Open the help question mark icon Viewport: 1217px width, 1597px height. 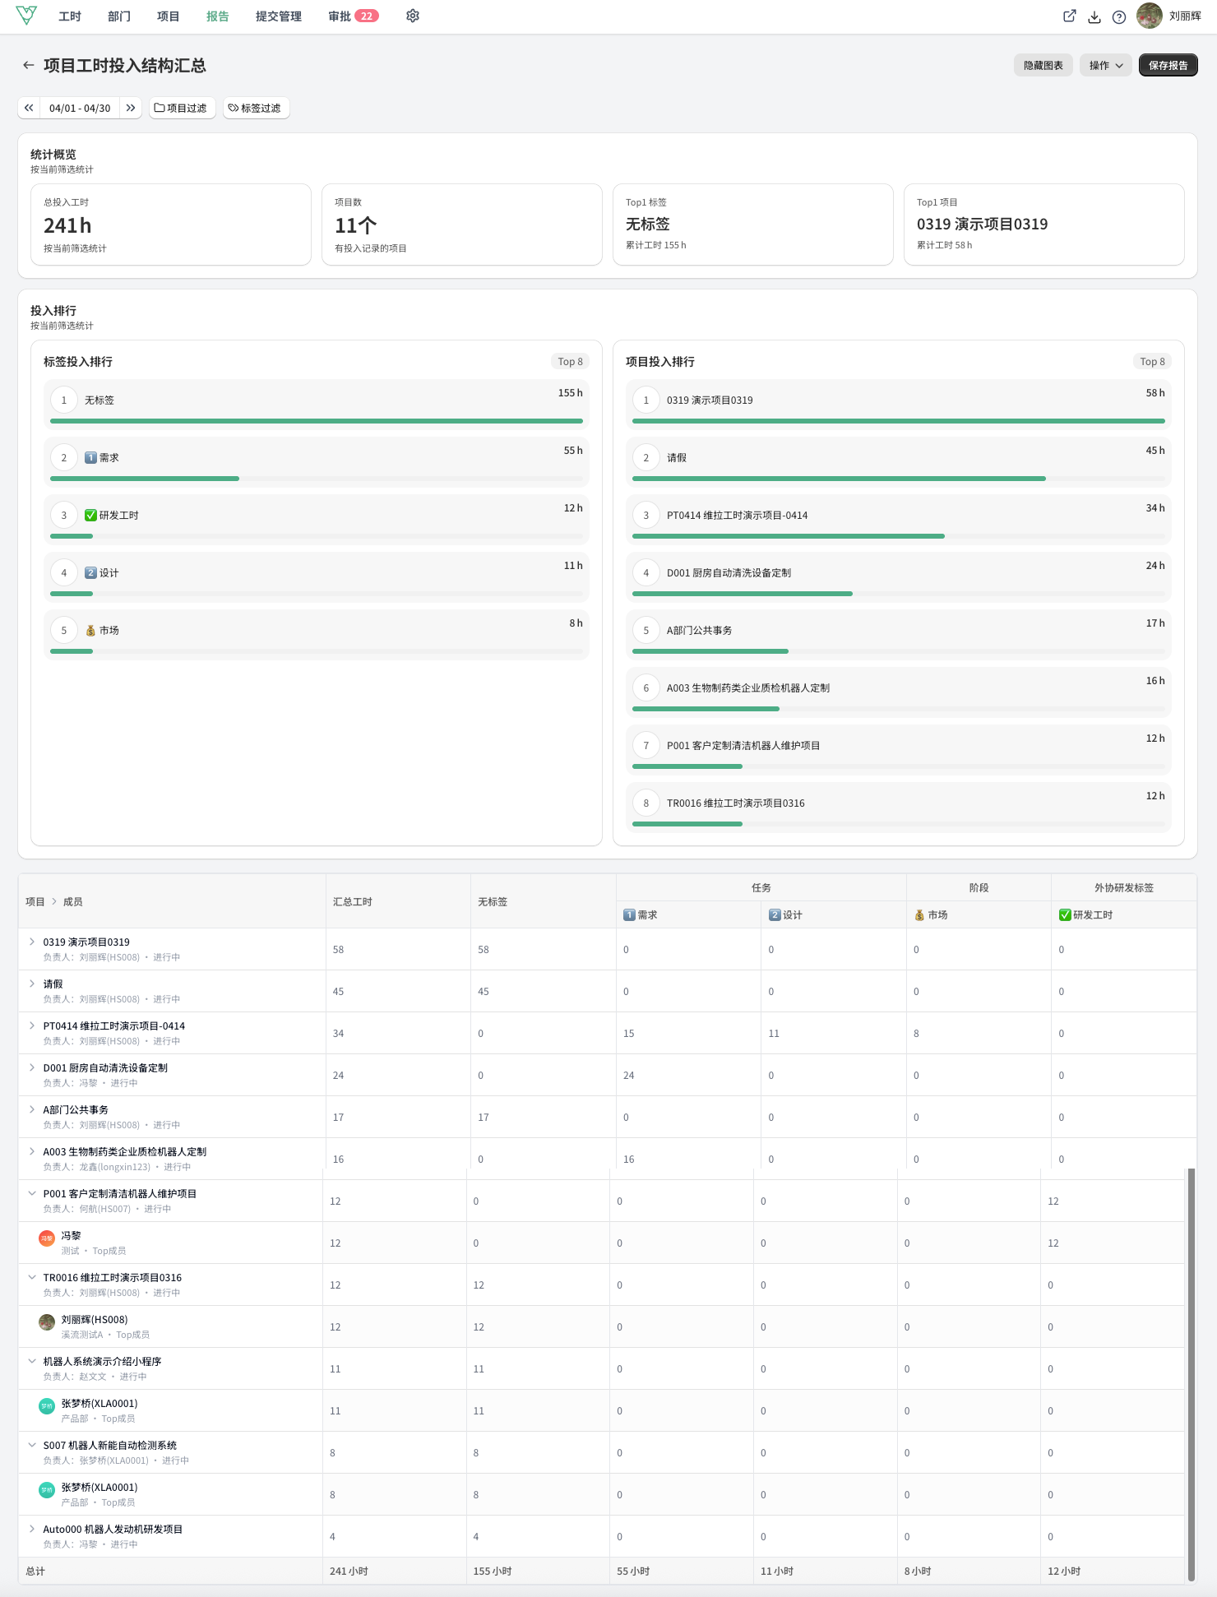pyautogui.click(x=1119, y=16)
